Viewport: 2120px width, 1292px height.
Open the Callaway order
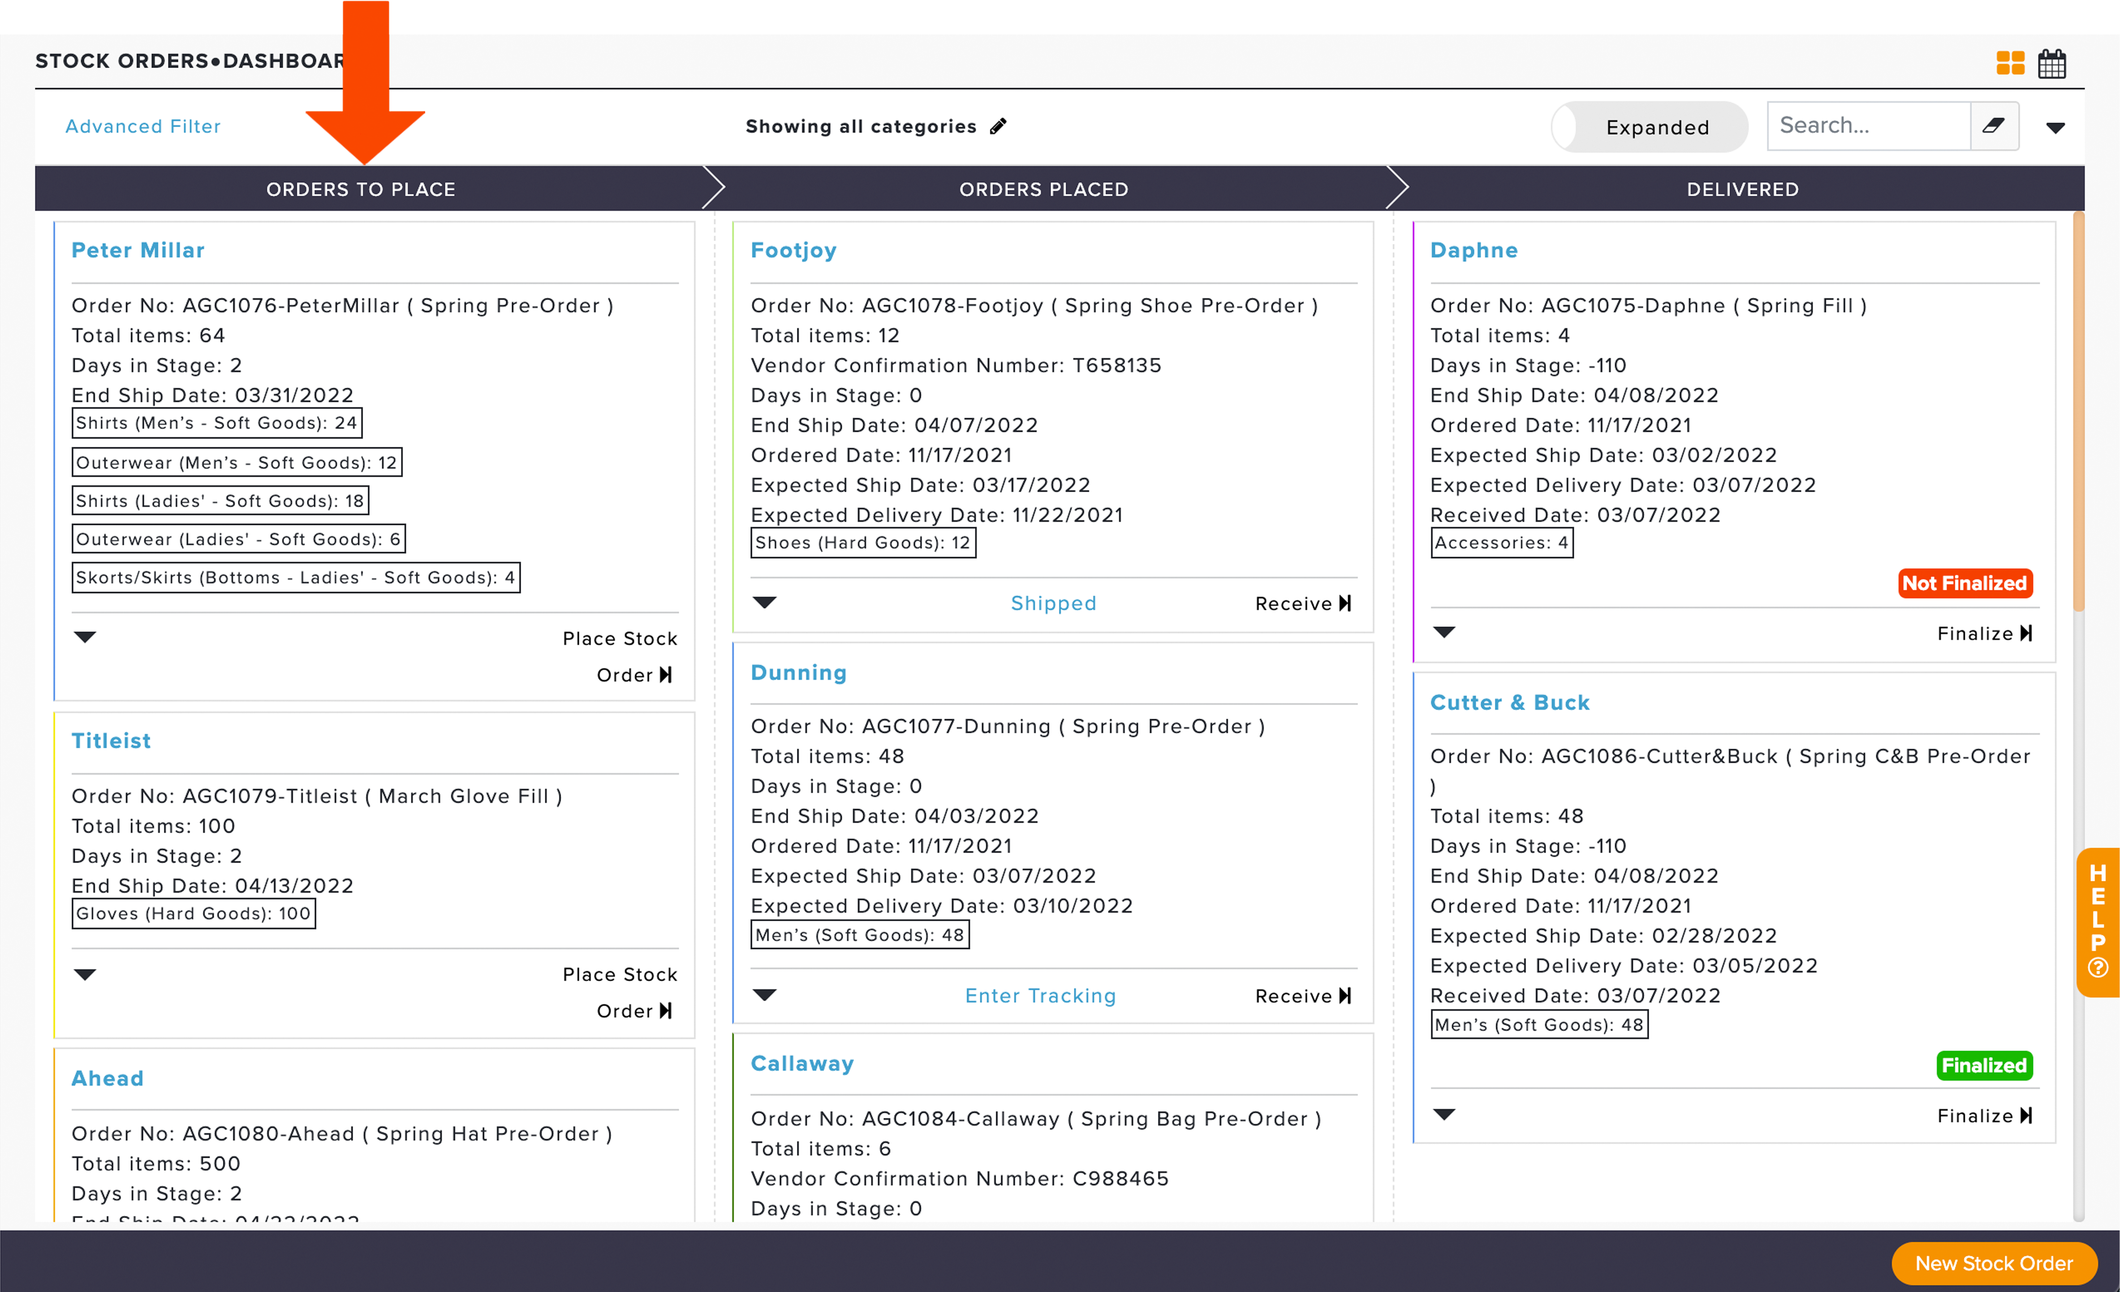tap(802, 1063)
